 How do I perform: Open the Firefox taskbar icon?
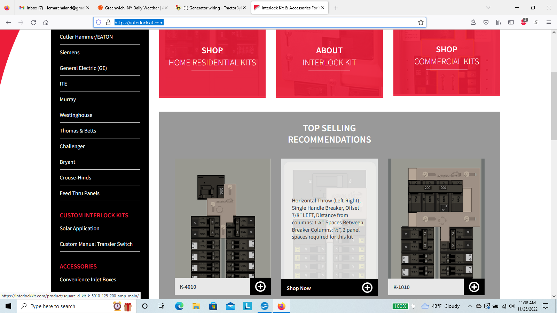[281, 306]
